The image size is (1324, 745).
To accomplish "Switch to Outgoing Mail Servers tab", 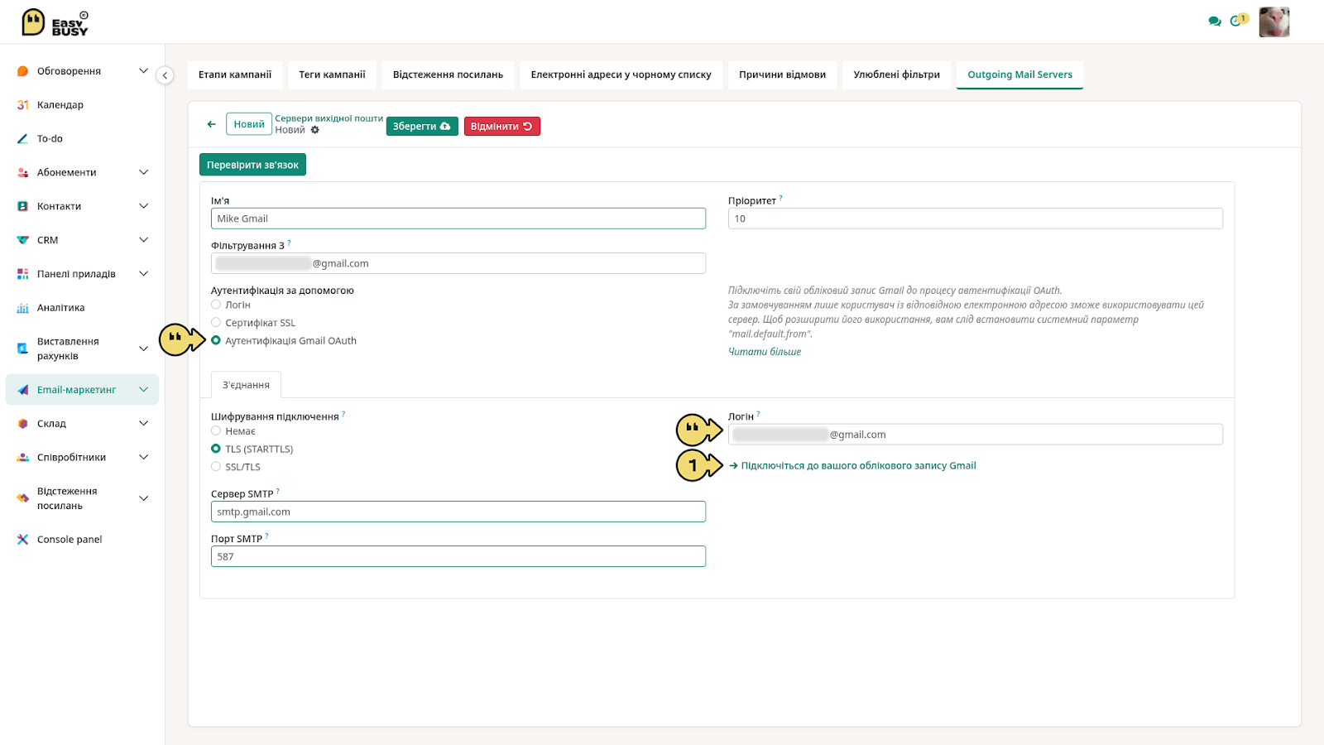I will click(x=1020, y=74).
